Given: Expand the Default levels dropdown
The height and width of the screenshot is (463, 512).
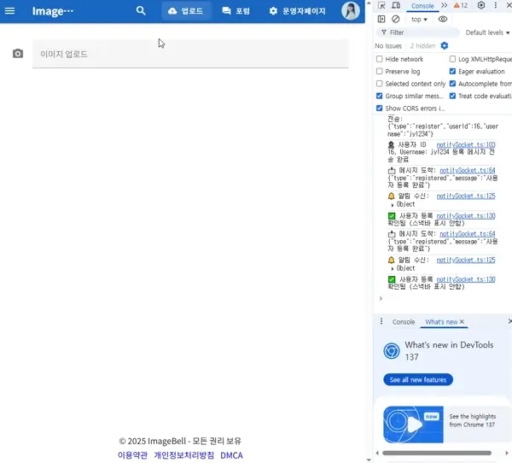Looking at the screenshot, I should (x=488, y=32).
